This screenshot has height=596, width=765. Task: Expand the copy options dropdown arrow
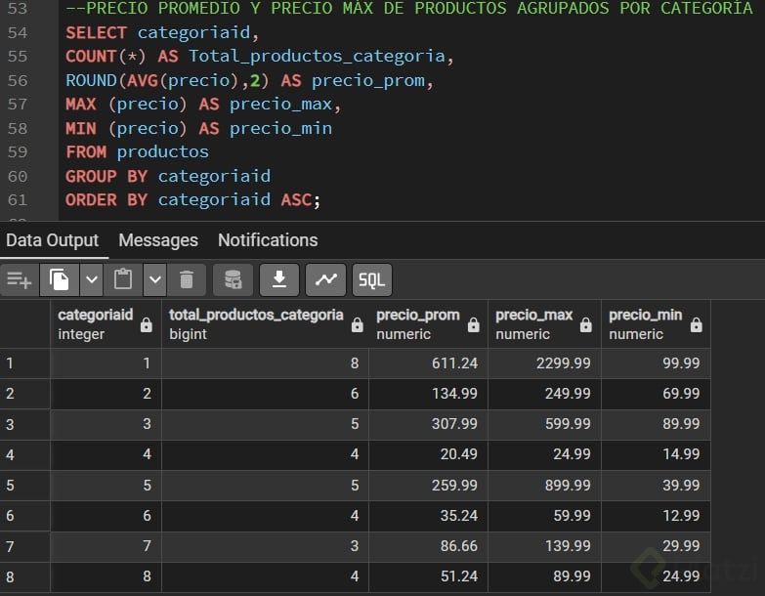tap(91, 280)
